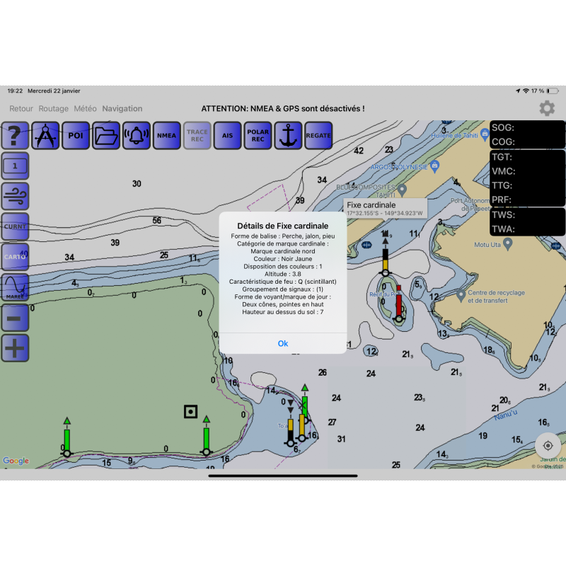
Task: Zoom in with the plus button
Action: tap(15, 348)
